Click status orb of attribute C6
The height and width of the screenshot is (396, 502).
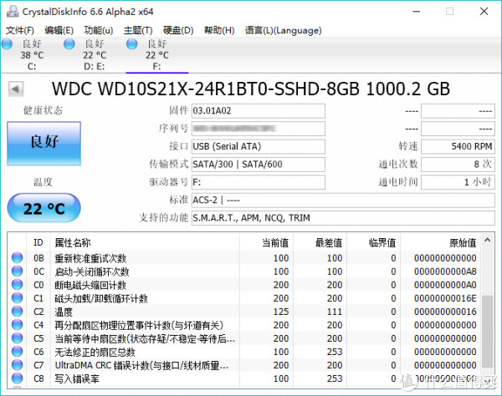tap(17, 352)
